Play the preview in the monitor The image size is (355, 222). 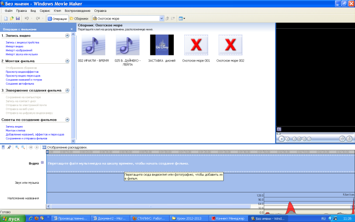pyautogui.click(x=281, y=139)
